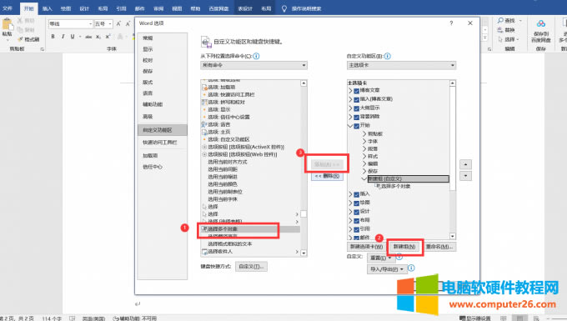Open the Customize Ribbon 主选项卡 dropdown
Screen dimensions: 567x321
point(401,65)
